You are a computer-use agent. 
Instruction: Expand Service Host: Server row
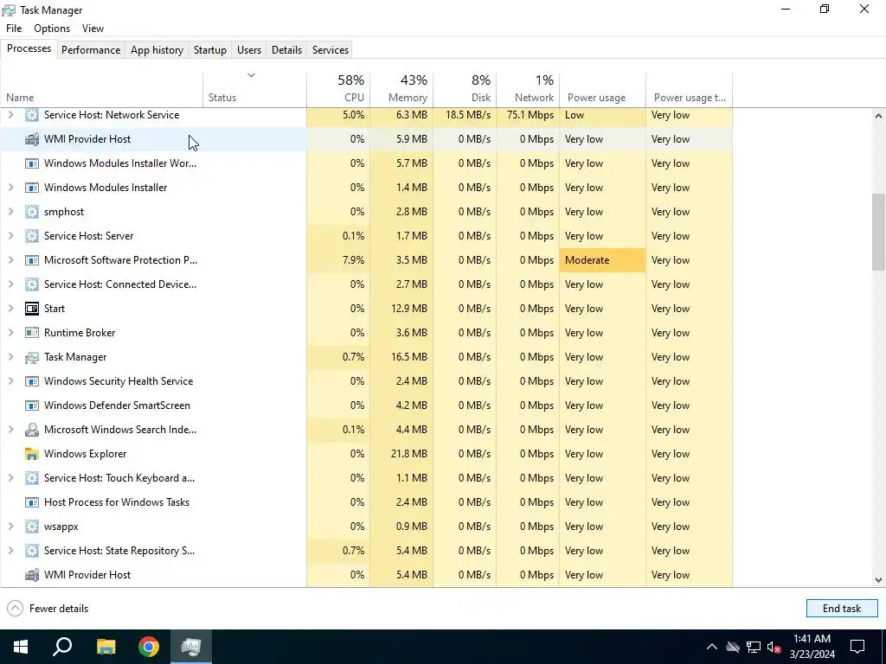[x=10, y=236]
